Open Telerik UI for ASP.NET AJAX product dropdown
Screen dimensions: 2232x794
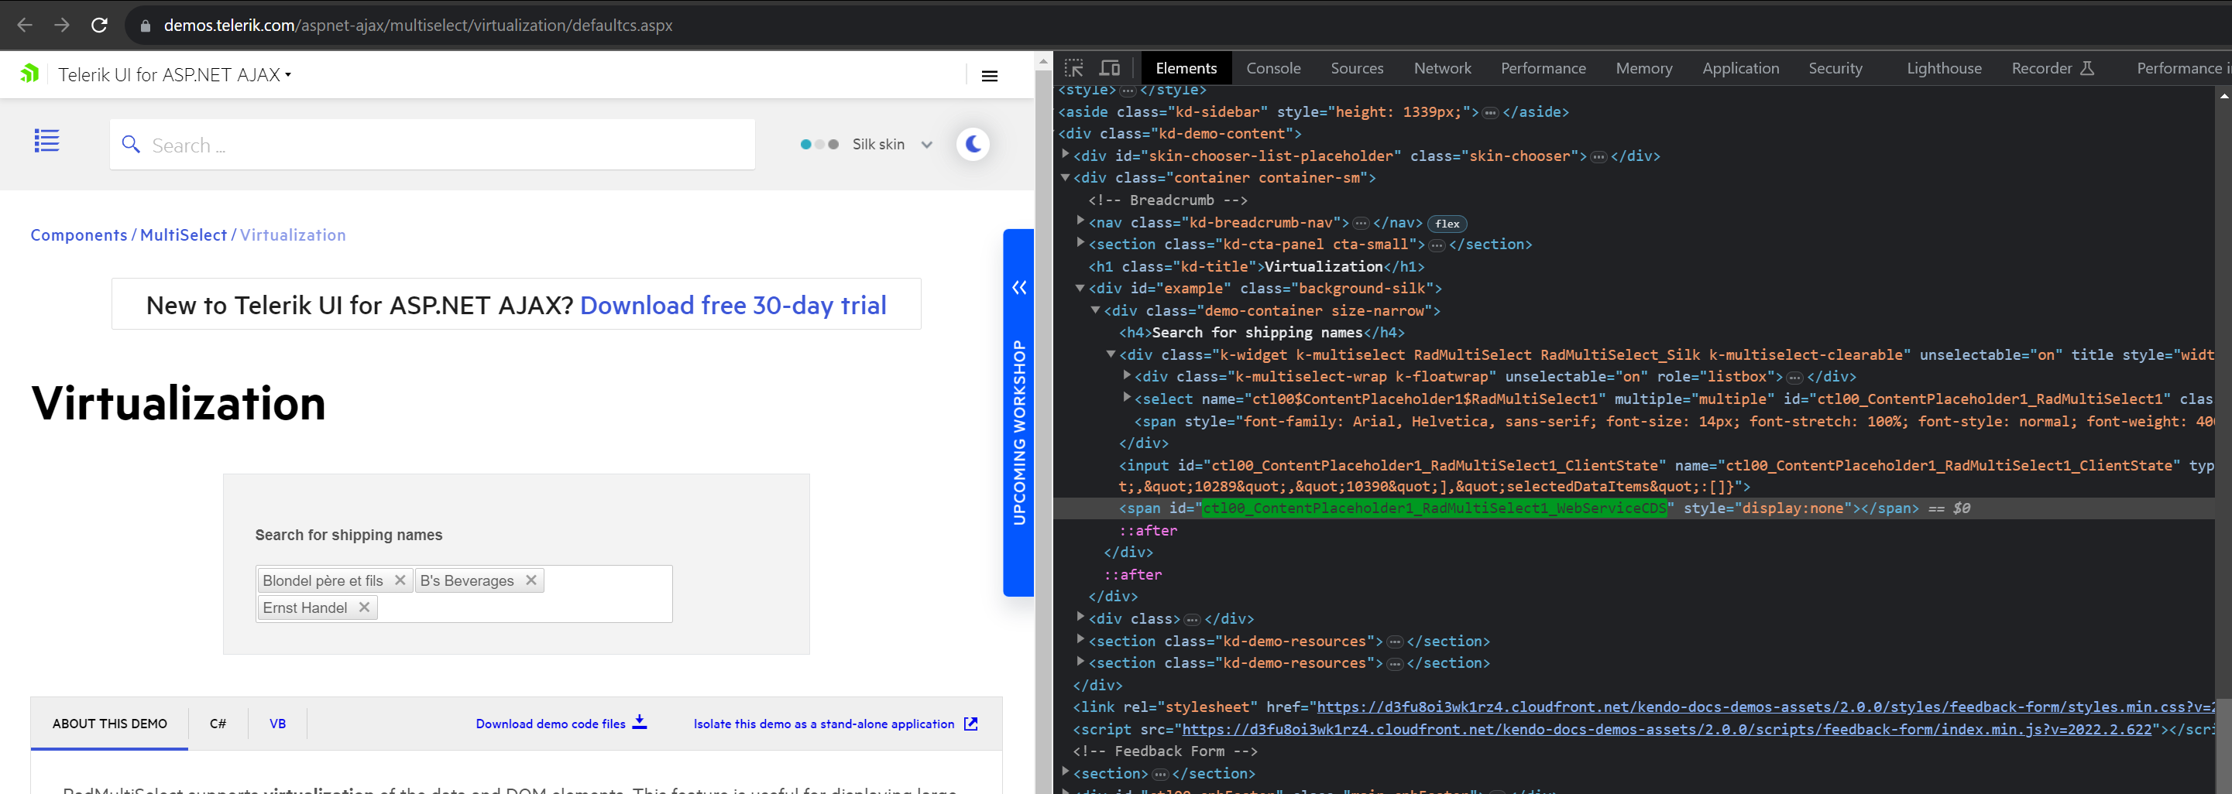coord(175,74)
